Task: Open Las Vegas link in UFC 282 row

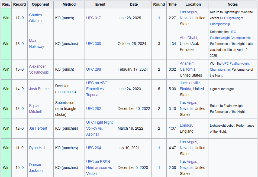Action: click(x=189, y=103)
